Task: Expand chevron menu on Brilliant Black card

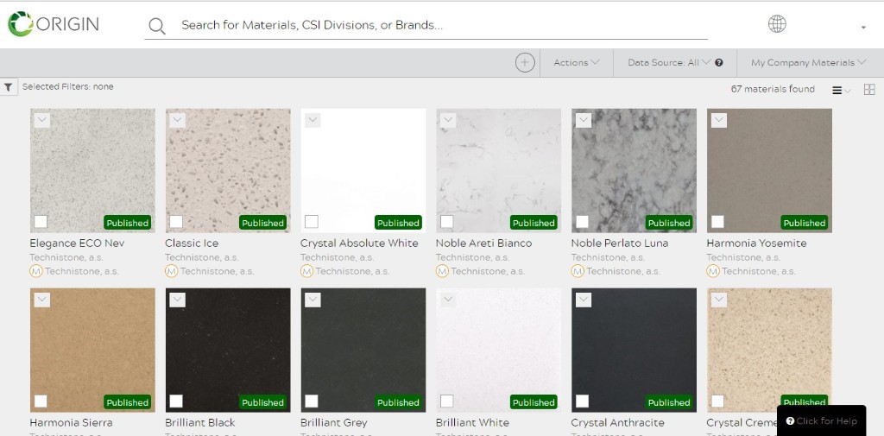Action: [178, 300]
